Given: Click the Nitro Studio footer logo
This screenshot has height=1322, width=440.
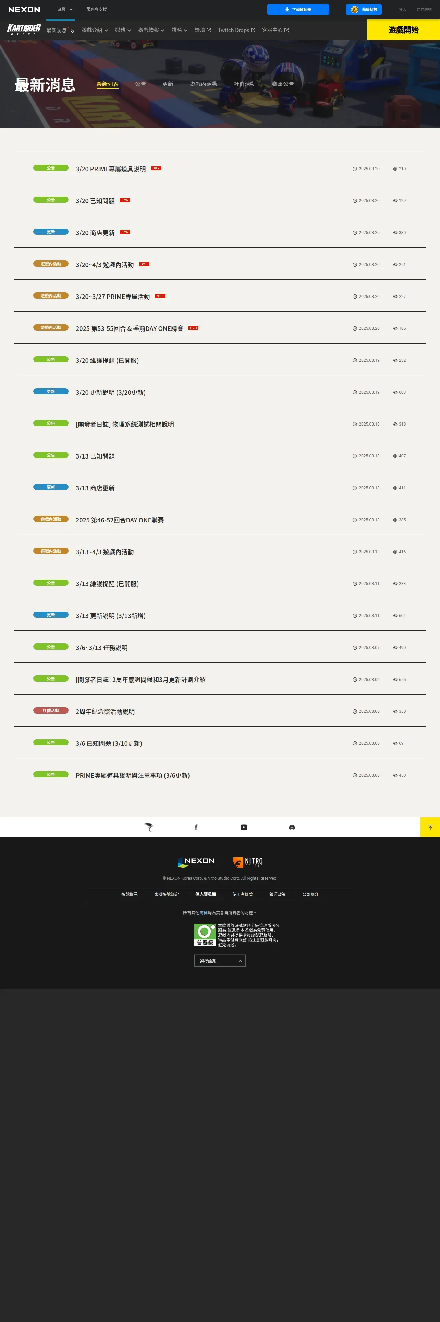Looking at the screenshot, I should coord(248,862).
